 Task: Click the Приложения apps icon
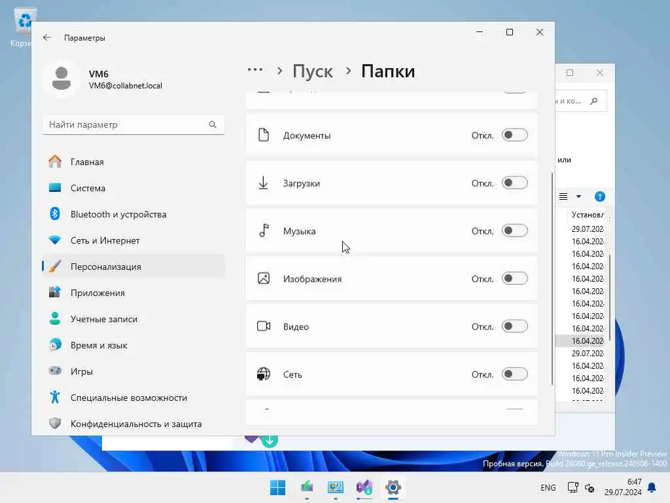point(55,292)
